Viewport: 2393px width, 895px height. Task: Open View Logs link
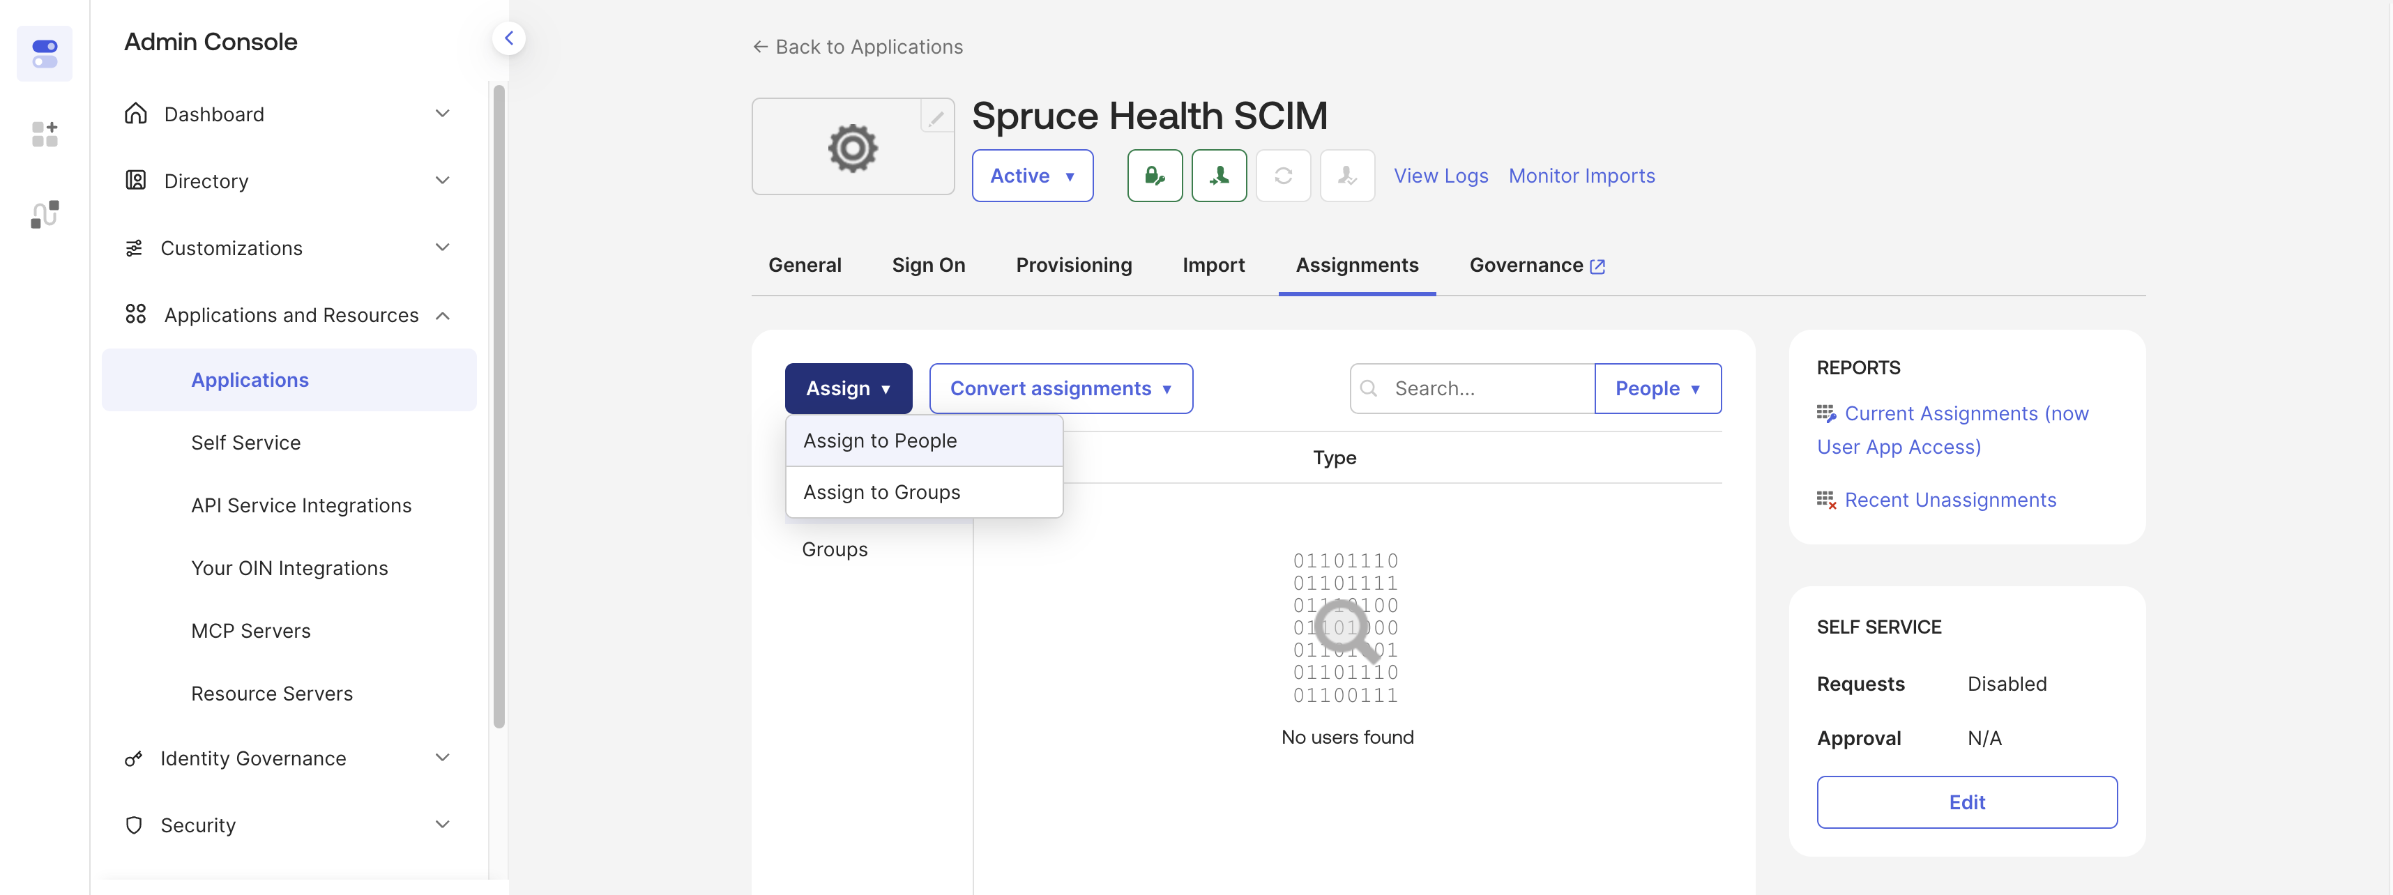click(1441, 176)
